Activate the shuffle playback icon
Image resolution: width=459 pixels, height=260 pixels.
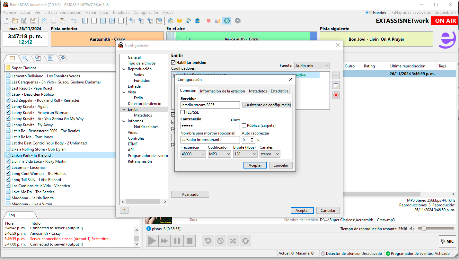[233, 240]
